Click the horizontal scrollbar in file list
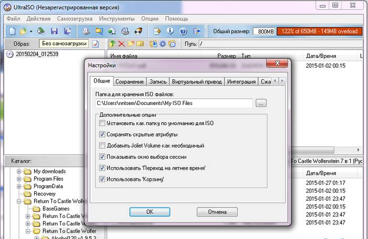This screenshot has height=239, width=368. click(312, 150)
